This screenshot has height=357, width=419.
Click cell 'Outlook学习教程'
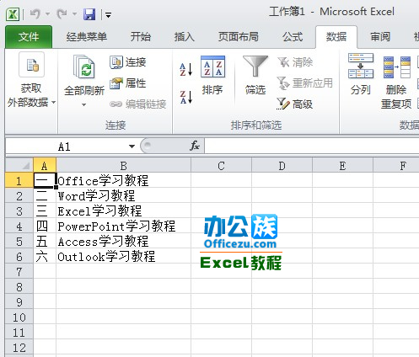123,257
